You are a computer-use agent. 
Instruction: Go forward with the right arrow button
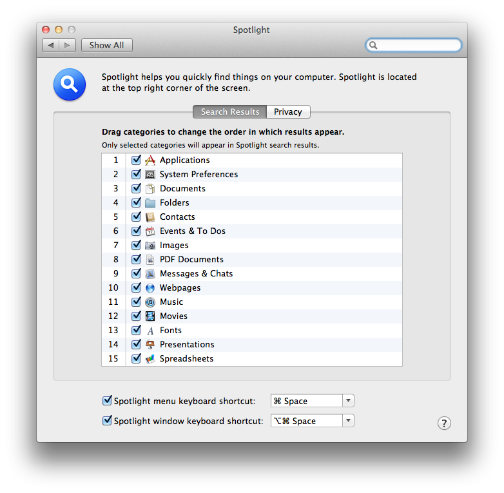67,45
